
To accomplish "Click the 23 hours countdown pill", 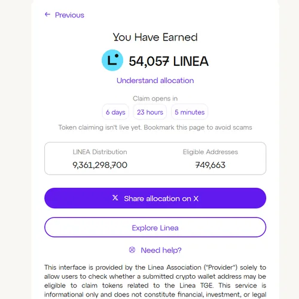I will [x=150, y=112].
